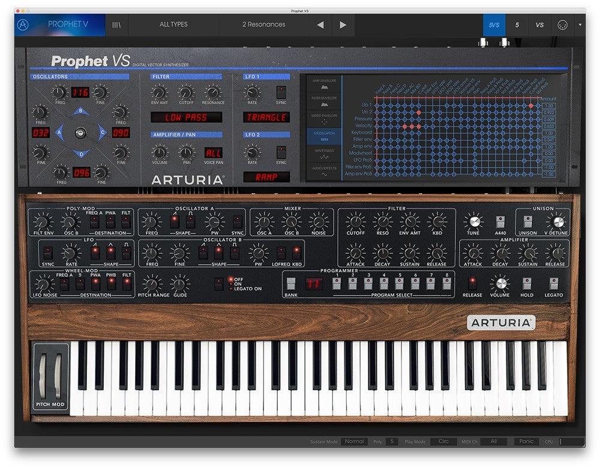
Task: Click the Panic button
Action: coord(526,442)
